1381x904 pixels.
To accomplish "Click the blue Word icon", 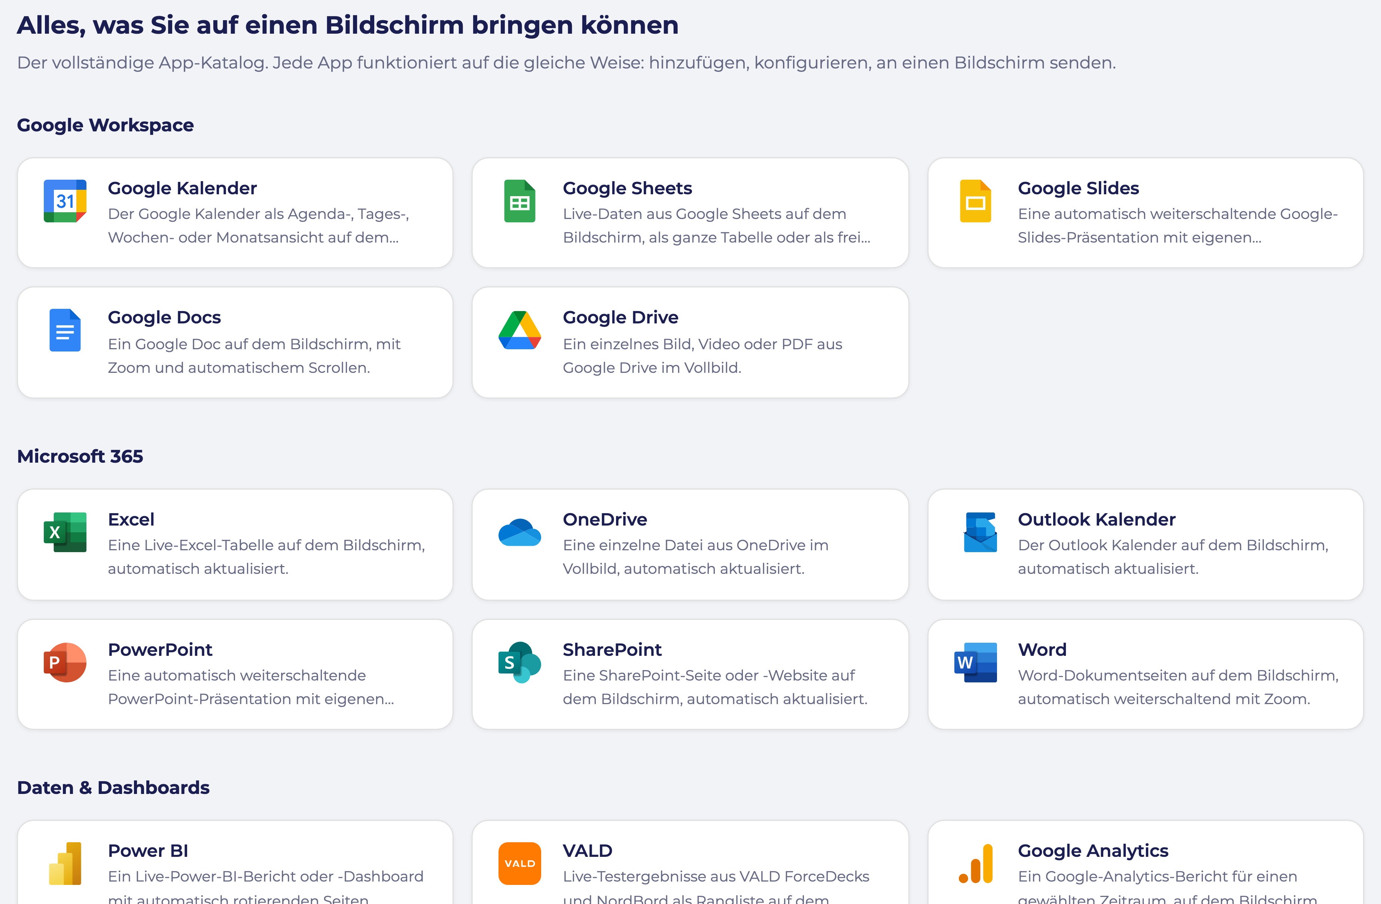I will point(975,662).
